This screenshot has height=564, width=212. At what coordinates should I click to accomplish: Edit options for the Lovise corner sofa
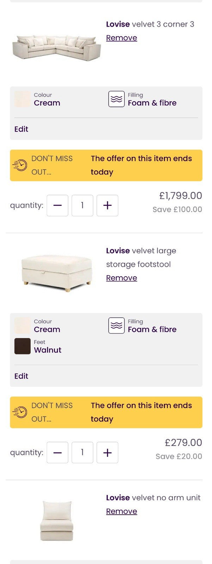(x=21, y=129)
